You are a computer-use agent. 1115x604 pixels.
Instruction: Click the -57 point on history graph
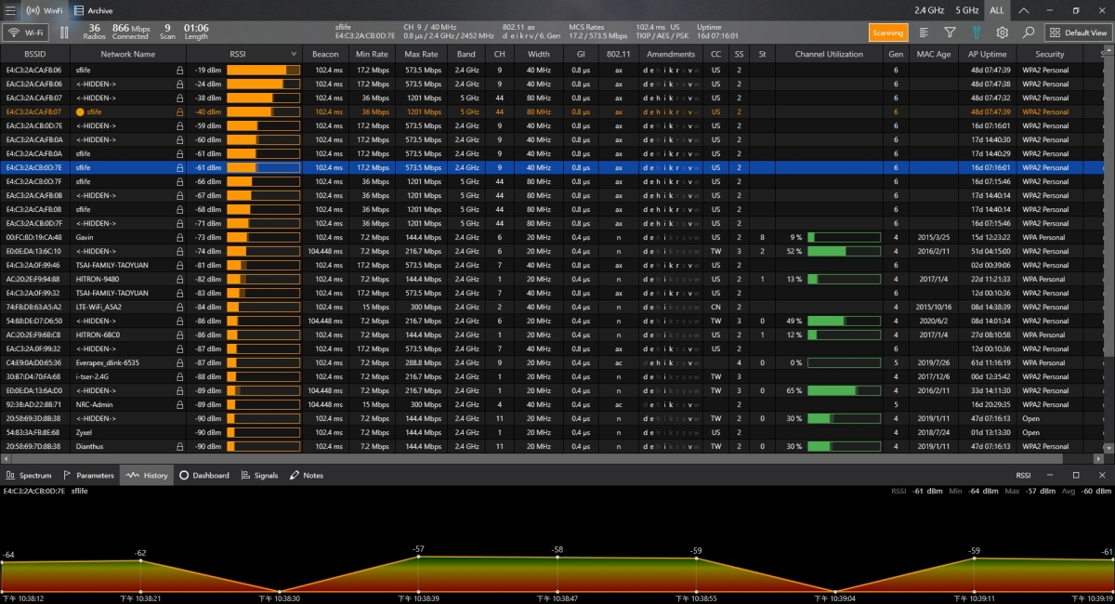[418, 558]
